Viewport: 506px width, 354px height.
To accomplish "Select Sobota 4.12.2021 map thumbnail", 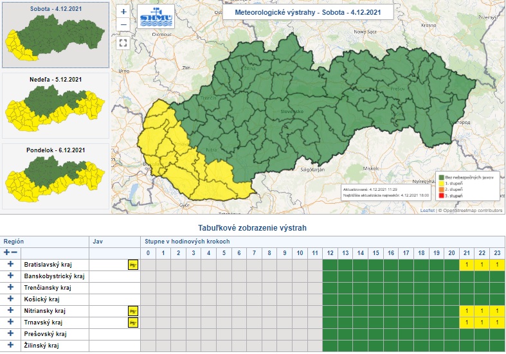I will tap(55, 35).
